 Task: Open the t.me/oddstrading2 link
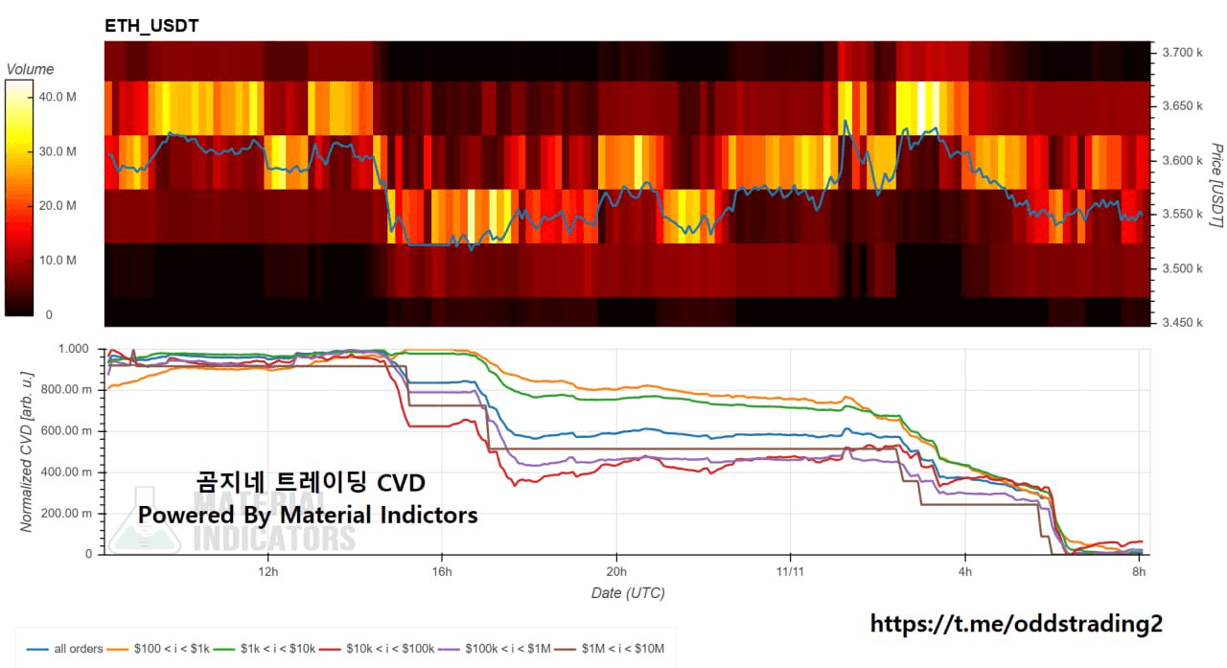click(1016, 624)
